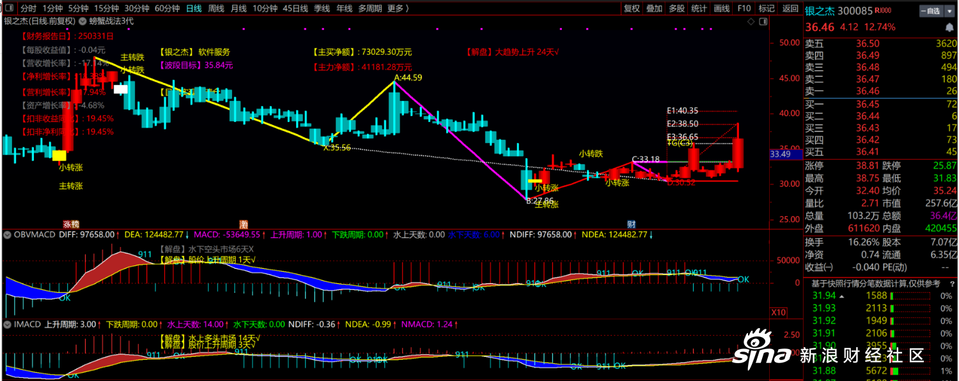Click the 银之杰 stock name in quote panel
The width and height of the screenshot is (959, 381).
tap(820, 11)
